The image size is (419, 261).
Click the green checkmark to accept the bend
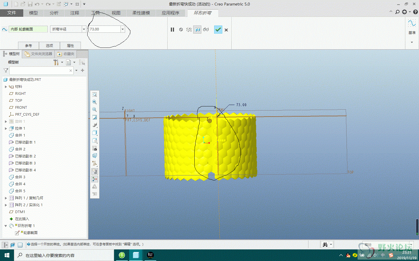point(218,30)
